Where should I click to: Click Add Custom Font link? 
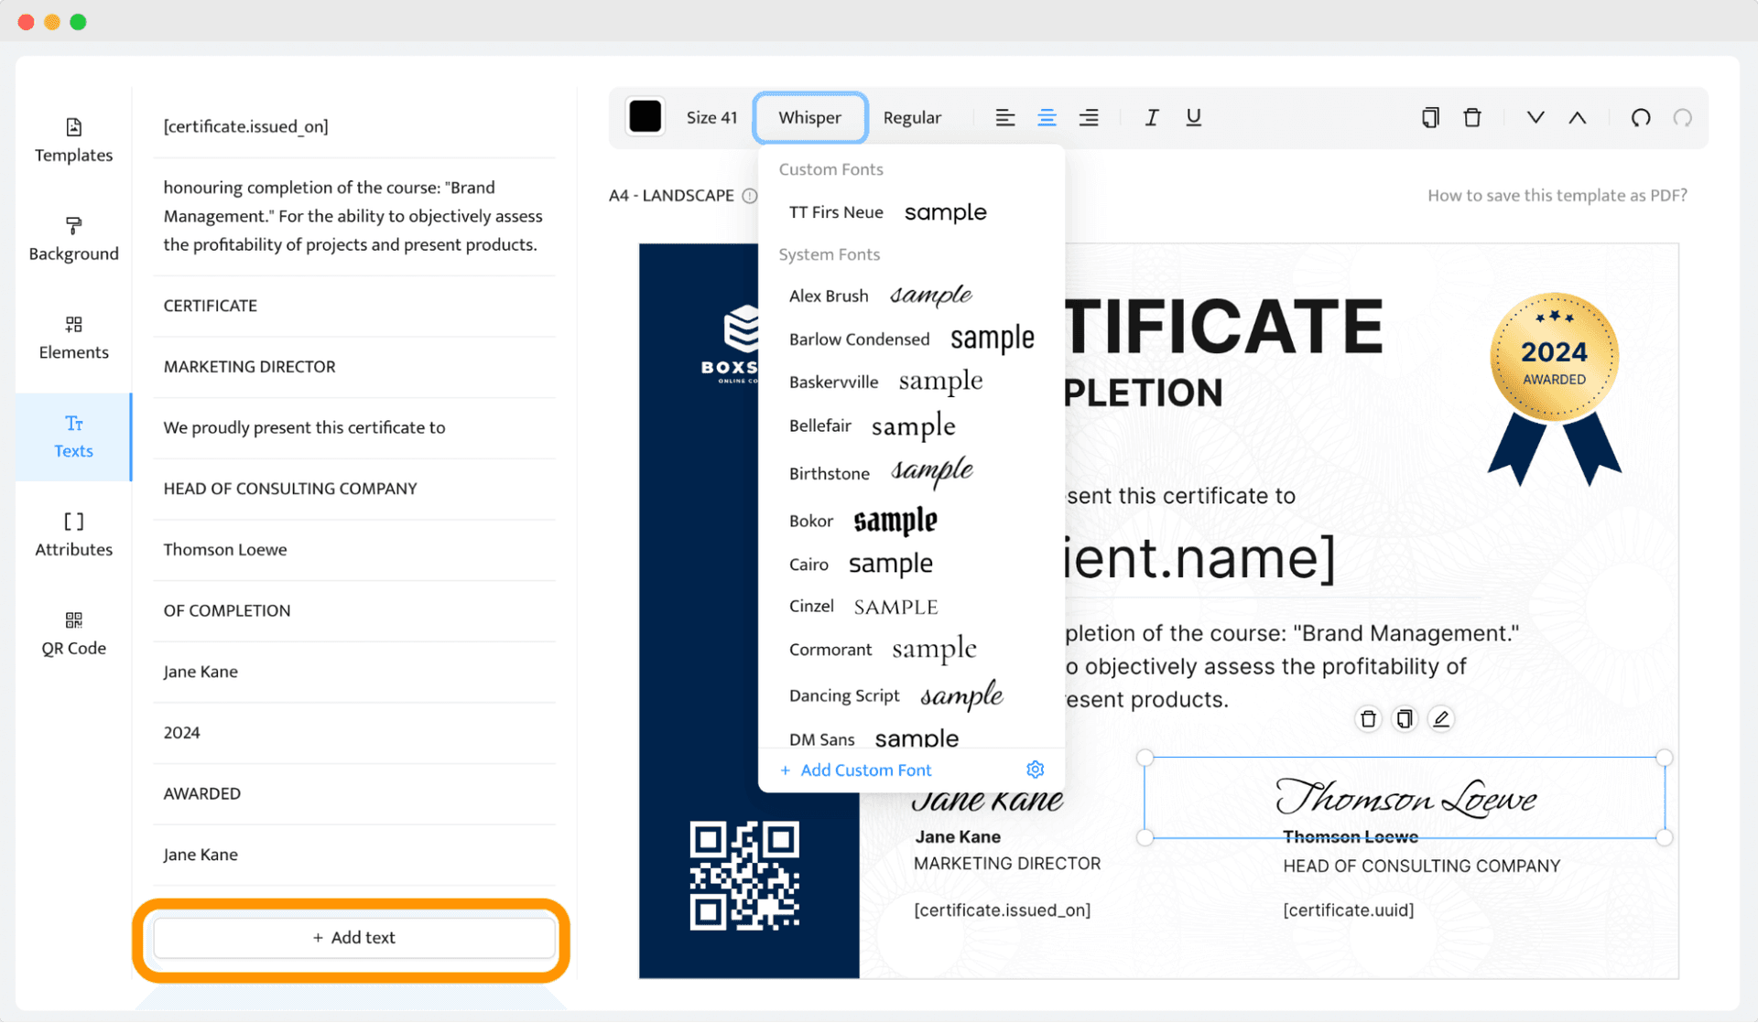855,770
